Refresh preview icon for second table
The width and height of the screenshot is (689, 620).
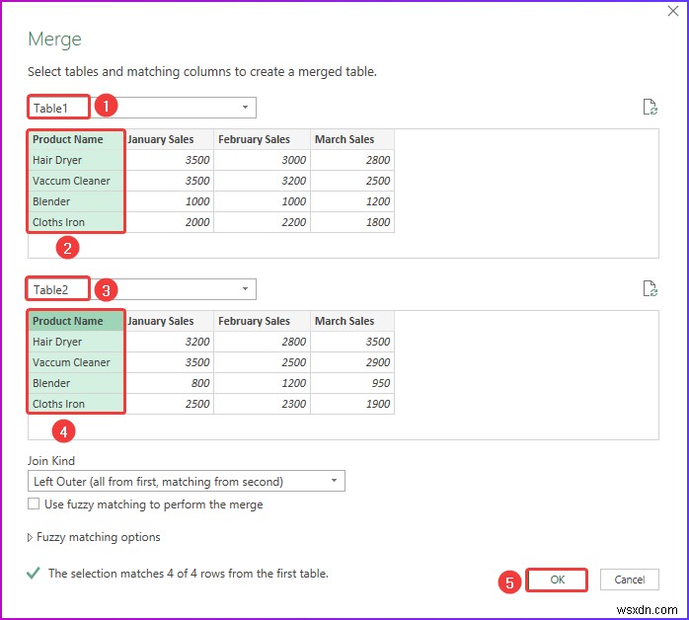point(649,289)
